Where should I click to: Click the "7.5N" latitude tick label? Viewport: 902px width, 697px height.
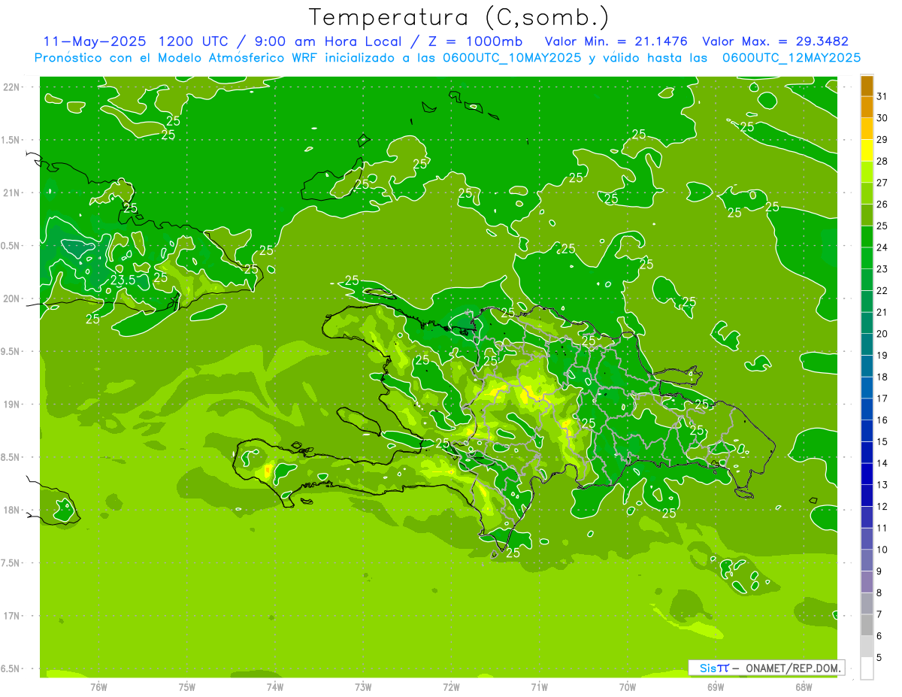pyautogui.click(x=11, y=562)
